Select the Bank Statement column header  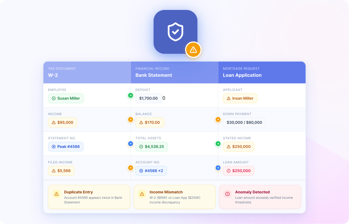coord(174,73)
